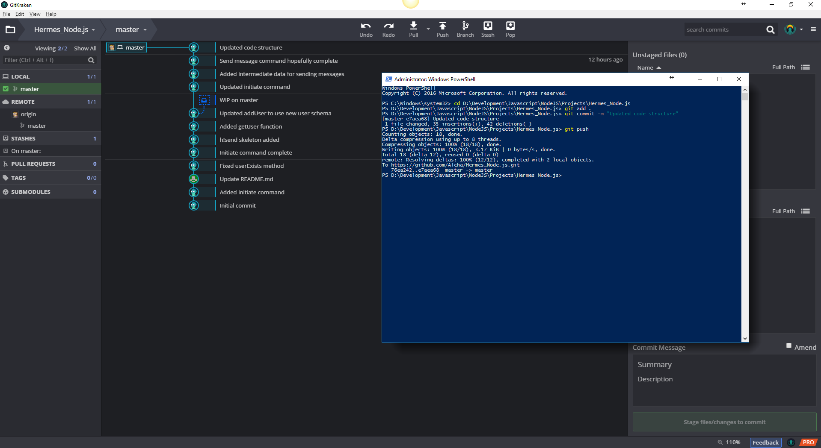Click PowerShell window title icon

tap(388, 79)
